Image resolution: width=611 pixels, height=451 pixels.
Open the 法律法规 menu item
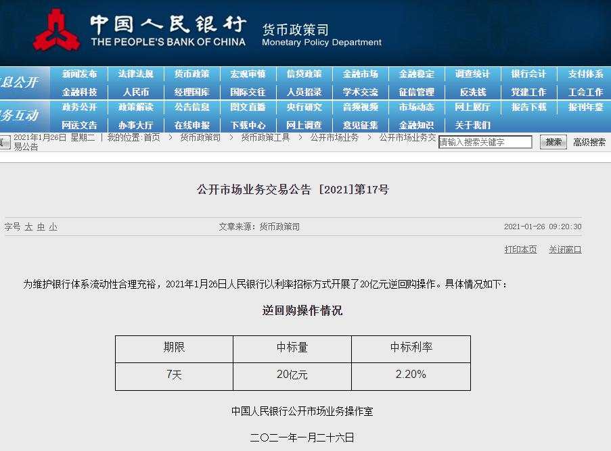tap(135, 74)
